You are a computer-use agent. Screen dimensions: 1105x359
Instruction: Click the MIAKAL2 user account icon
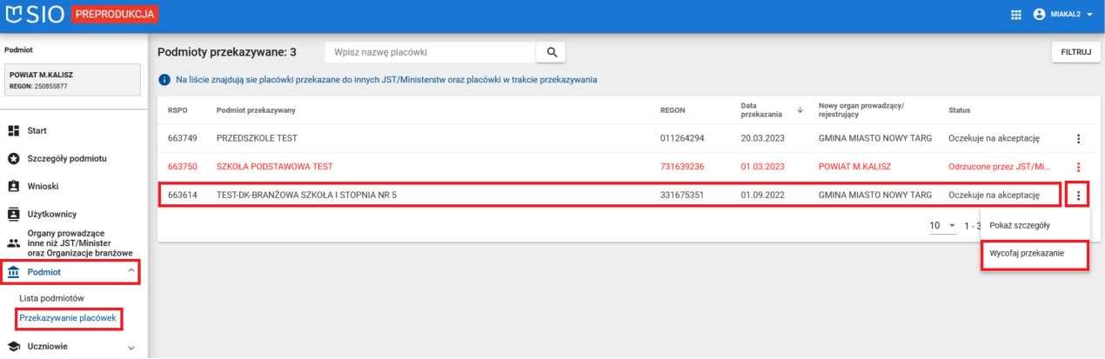1038,15
